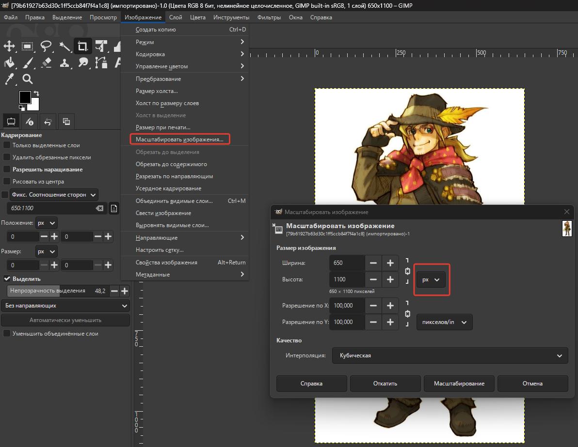Open 'Без направляющих' guides dropdown
This screenshot has height=447, width=578.
point(65,306)
